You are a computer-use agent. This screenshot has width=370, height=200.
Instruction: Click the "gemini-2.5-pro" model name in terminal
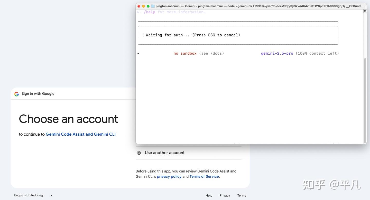pyautogui.click(x=277, y=53)
